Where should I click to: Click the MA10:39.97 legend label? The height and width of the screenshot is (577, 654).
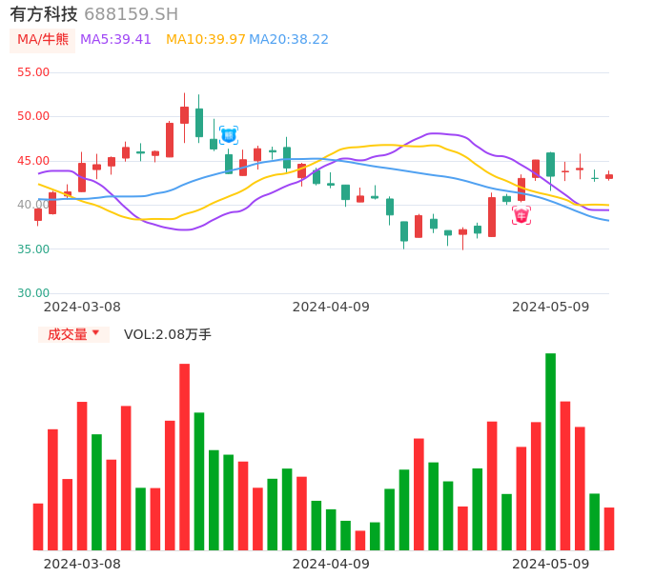click(206, 40)
